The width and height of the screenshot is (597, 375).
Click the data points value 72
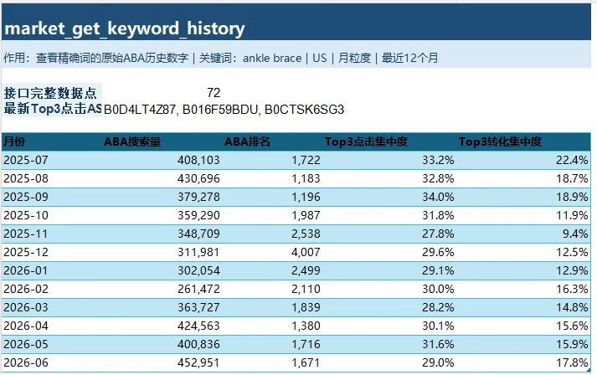(x=162, y=93)
